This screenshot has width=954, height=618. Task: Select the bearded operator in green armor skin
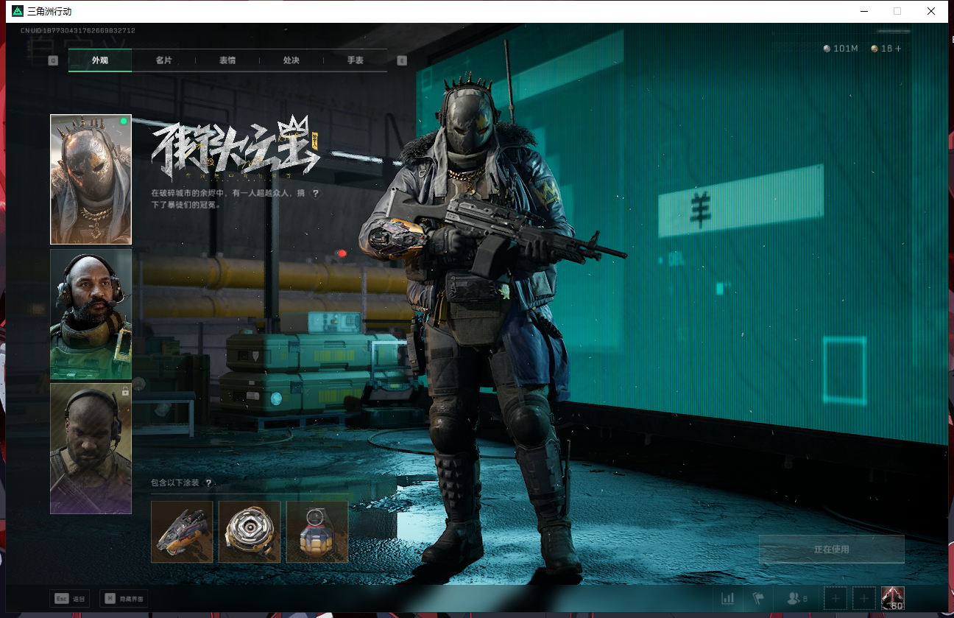[91, 314]
